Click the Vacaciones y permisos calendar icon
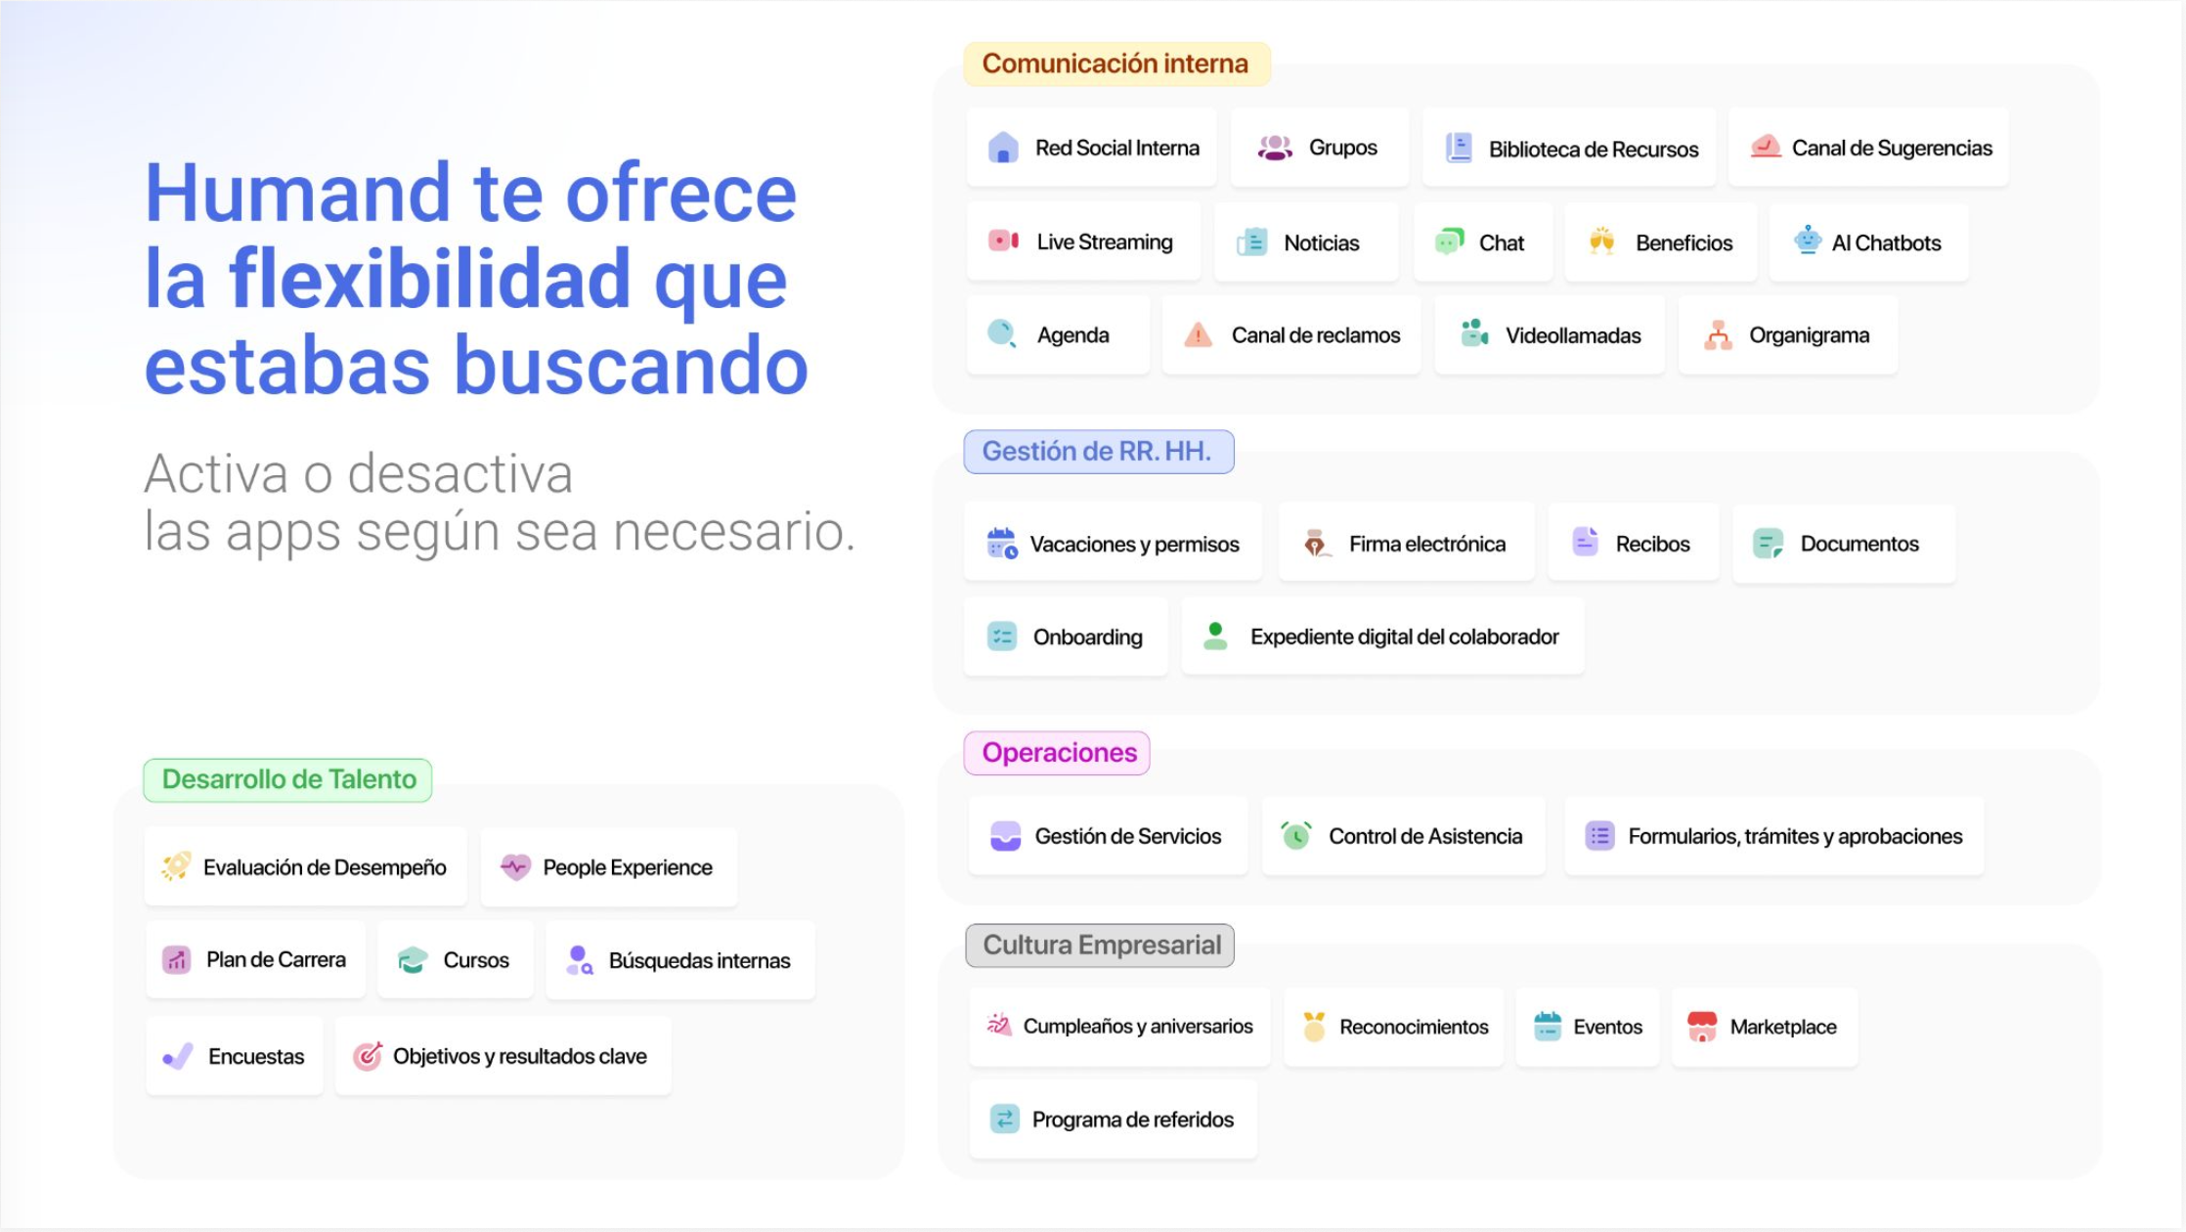 coord(1002,543)
